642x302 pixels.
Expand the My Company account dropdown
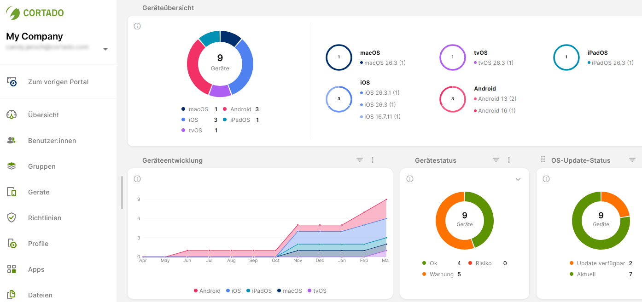tap(105, 49)
